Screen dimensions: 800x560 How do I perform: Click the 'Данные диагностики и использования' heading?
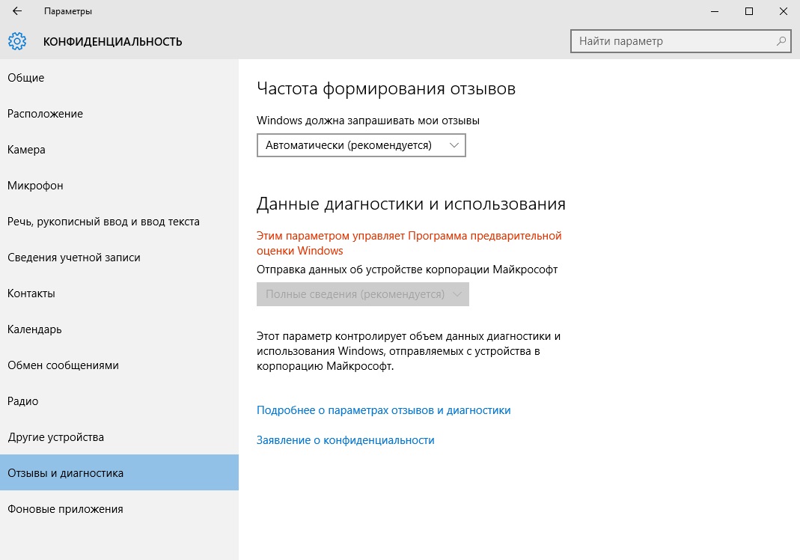click(x=411, y=204)
